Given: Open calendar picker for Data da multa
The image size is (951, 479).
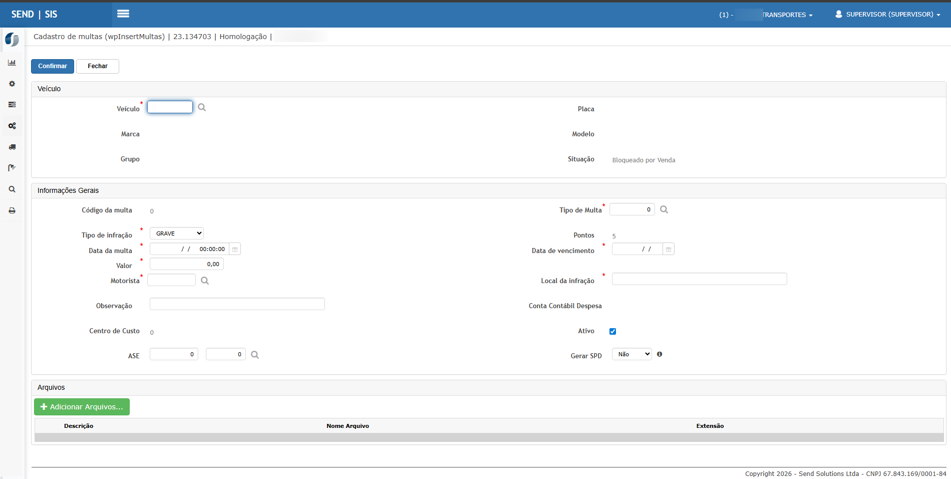Looking at the screenshot, I should point(235,249).
